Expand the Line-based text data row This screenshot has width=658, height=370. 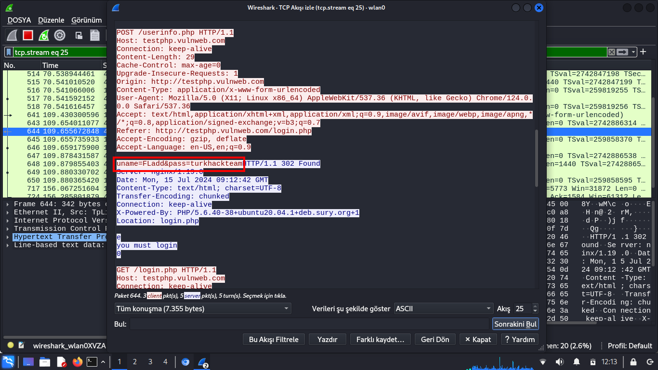(x=8, y=245)
